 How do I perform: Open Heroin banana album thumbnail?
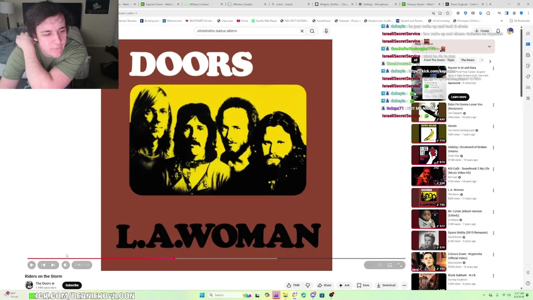tap(428, 133)
